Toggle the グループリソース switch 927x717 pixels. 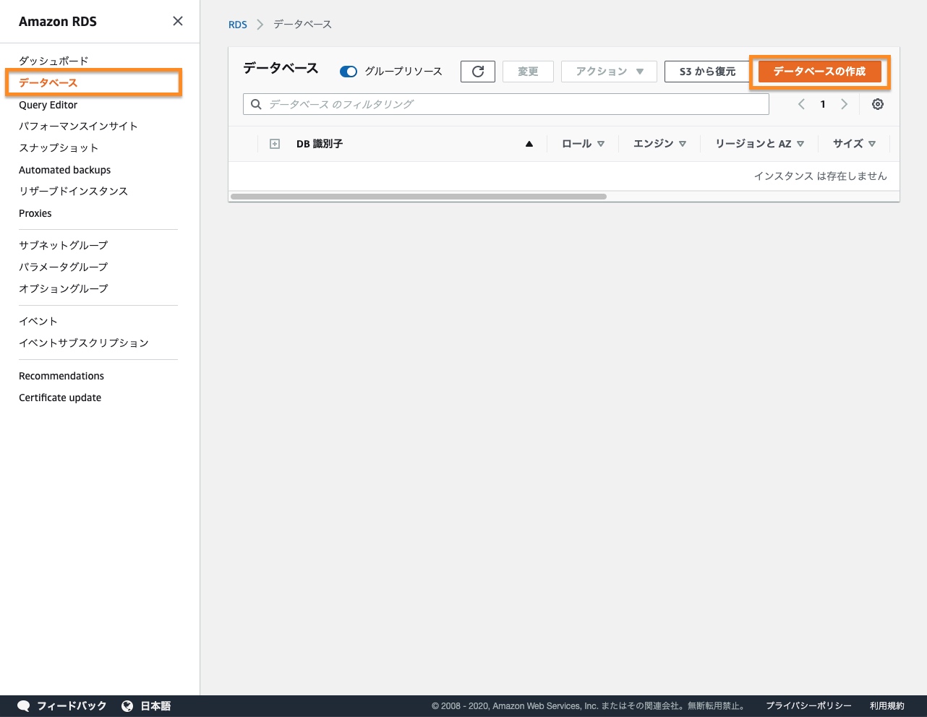(x=349, y=72)
